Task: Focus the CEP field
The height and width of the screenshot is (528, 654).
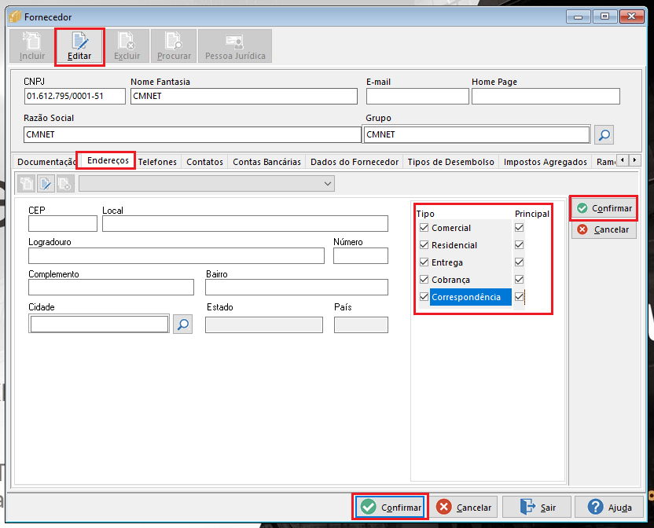Action: coord(63,224)
